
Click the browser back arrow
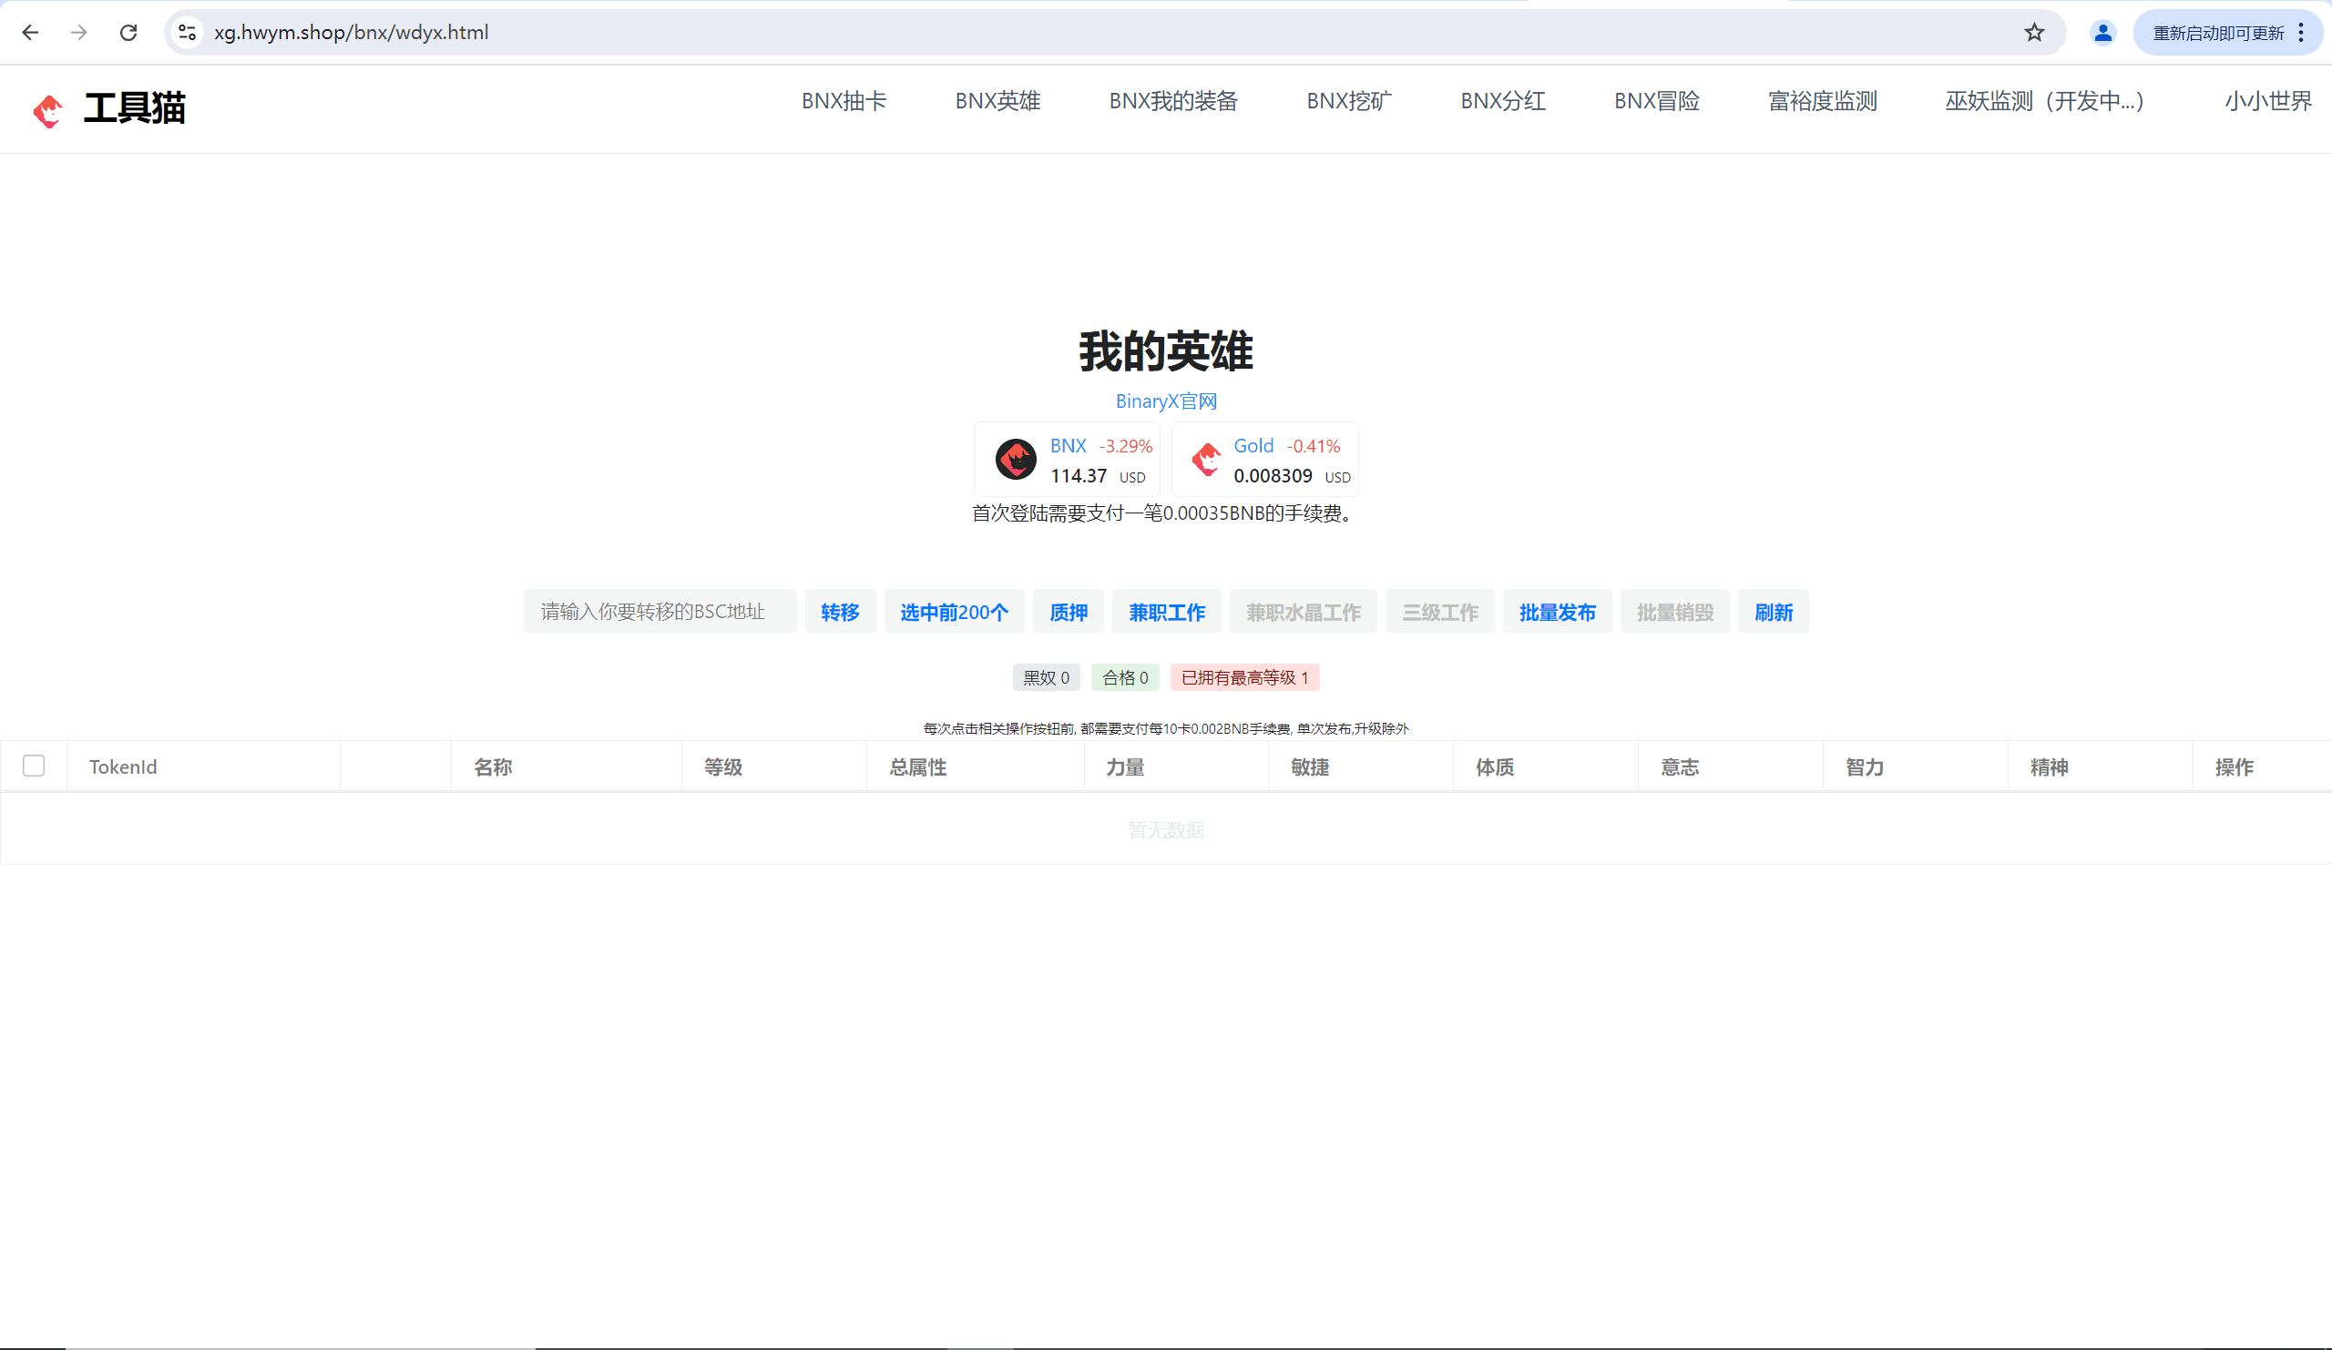coord(30,33)
